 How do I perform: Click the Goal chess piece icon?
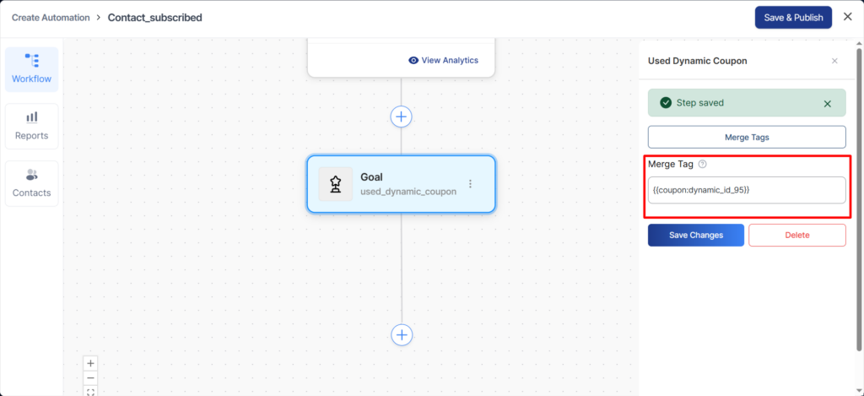tap(336, 184)
